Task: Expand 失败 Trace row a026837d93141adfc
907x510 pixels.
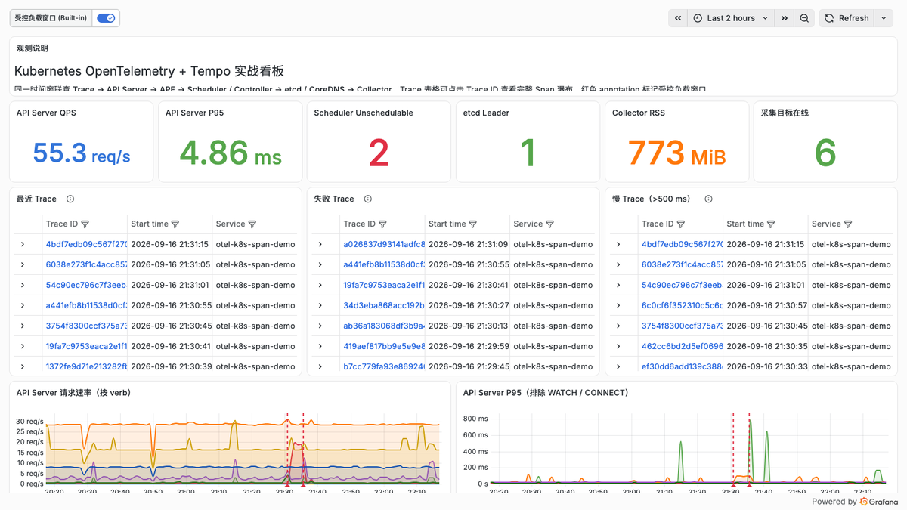Action: (320, 245)
